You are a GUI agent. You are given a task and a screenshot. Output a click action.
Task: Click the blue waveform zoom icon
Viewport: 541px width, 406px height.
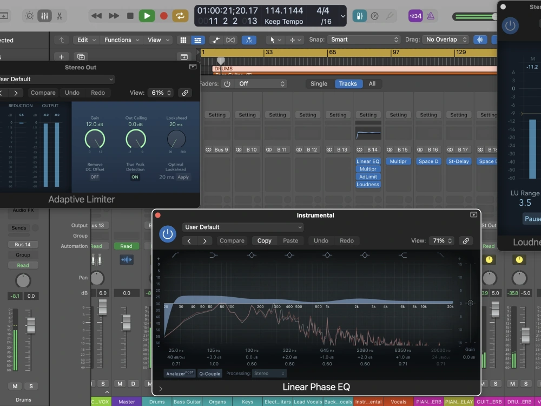coord(480,40)
